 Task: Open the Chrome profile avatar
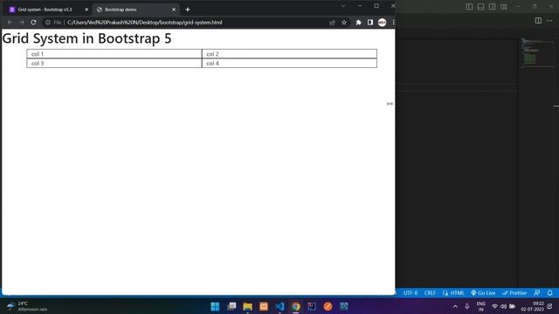coord(383,22)
